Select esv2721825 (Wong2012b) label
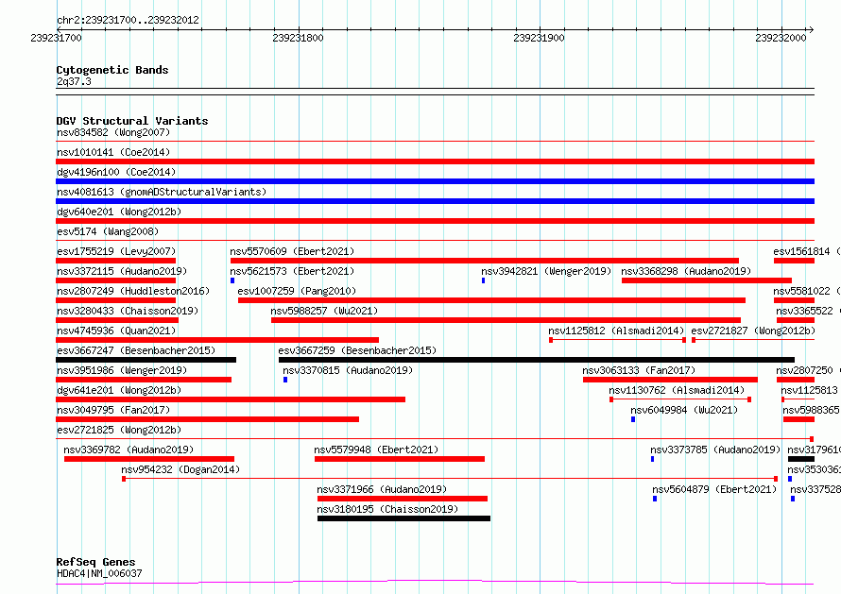This screenshot has height=594, width=841. (119, 430)
